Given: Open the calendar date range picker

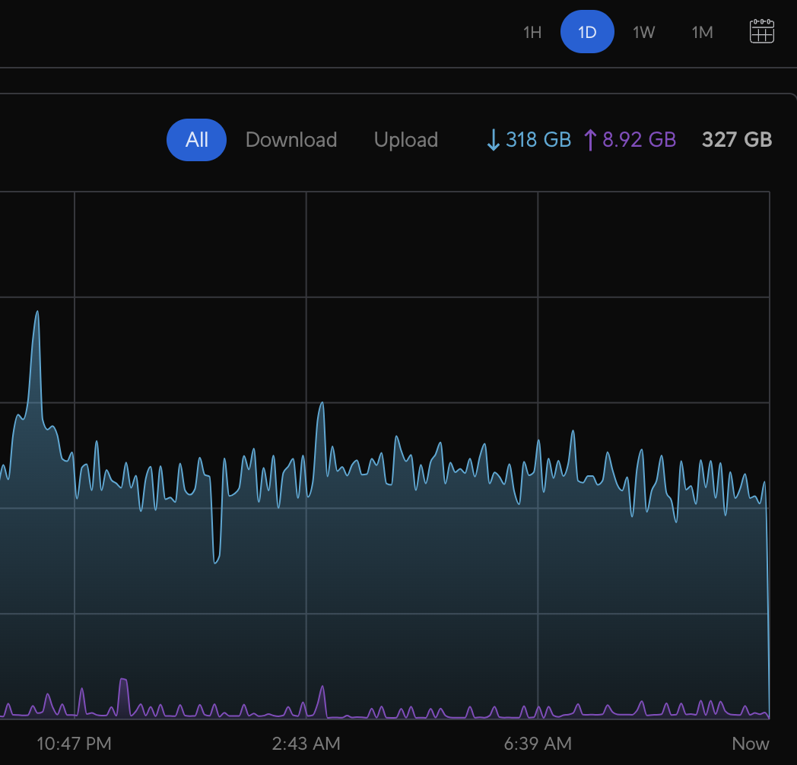Looking at the screenshot, I should pos(761,32).
